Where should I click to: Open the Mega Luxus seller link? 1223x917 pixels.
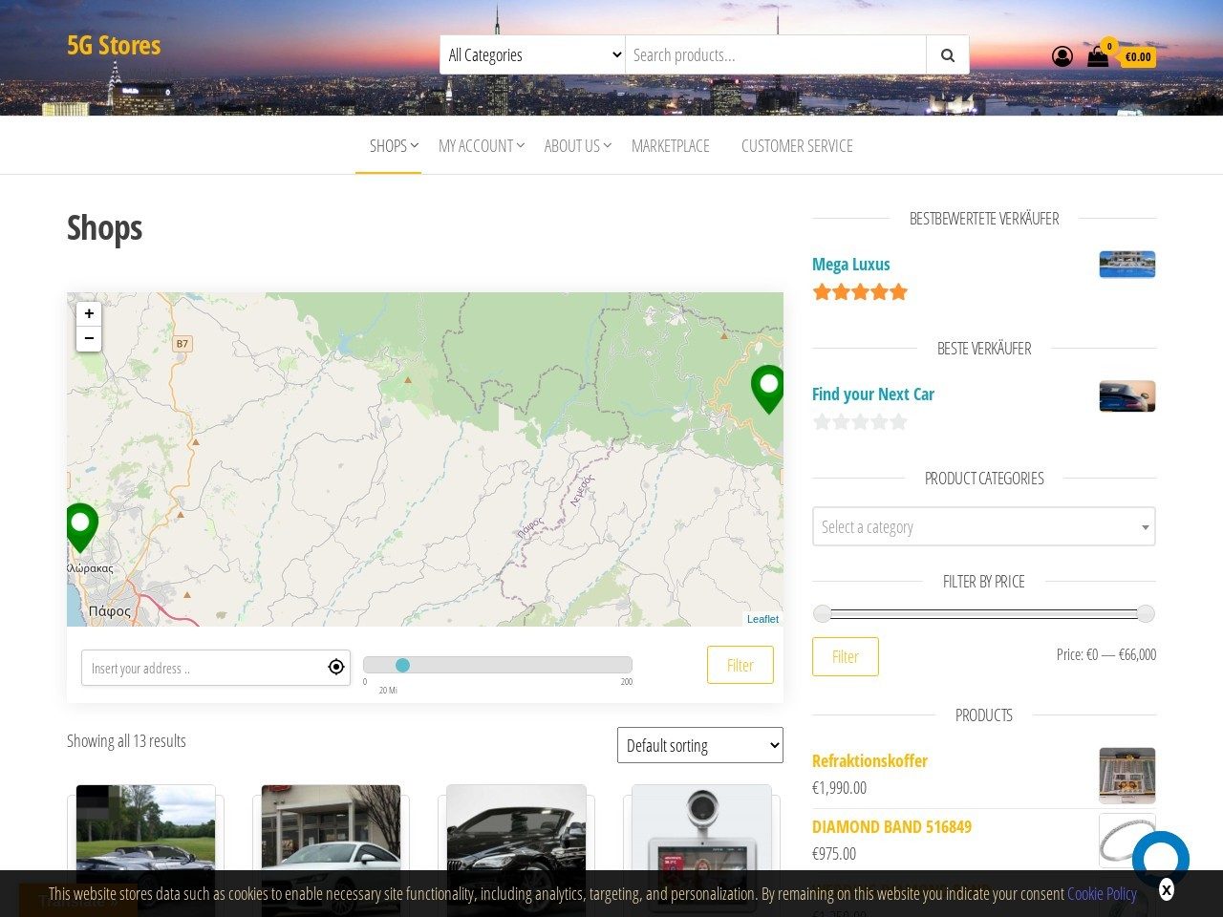click(851, 264)
